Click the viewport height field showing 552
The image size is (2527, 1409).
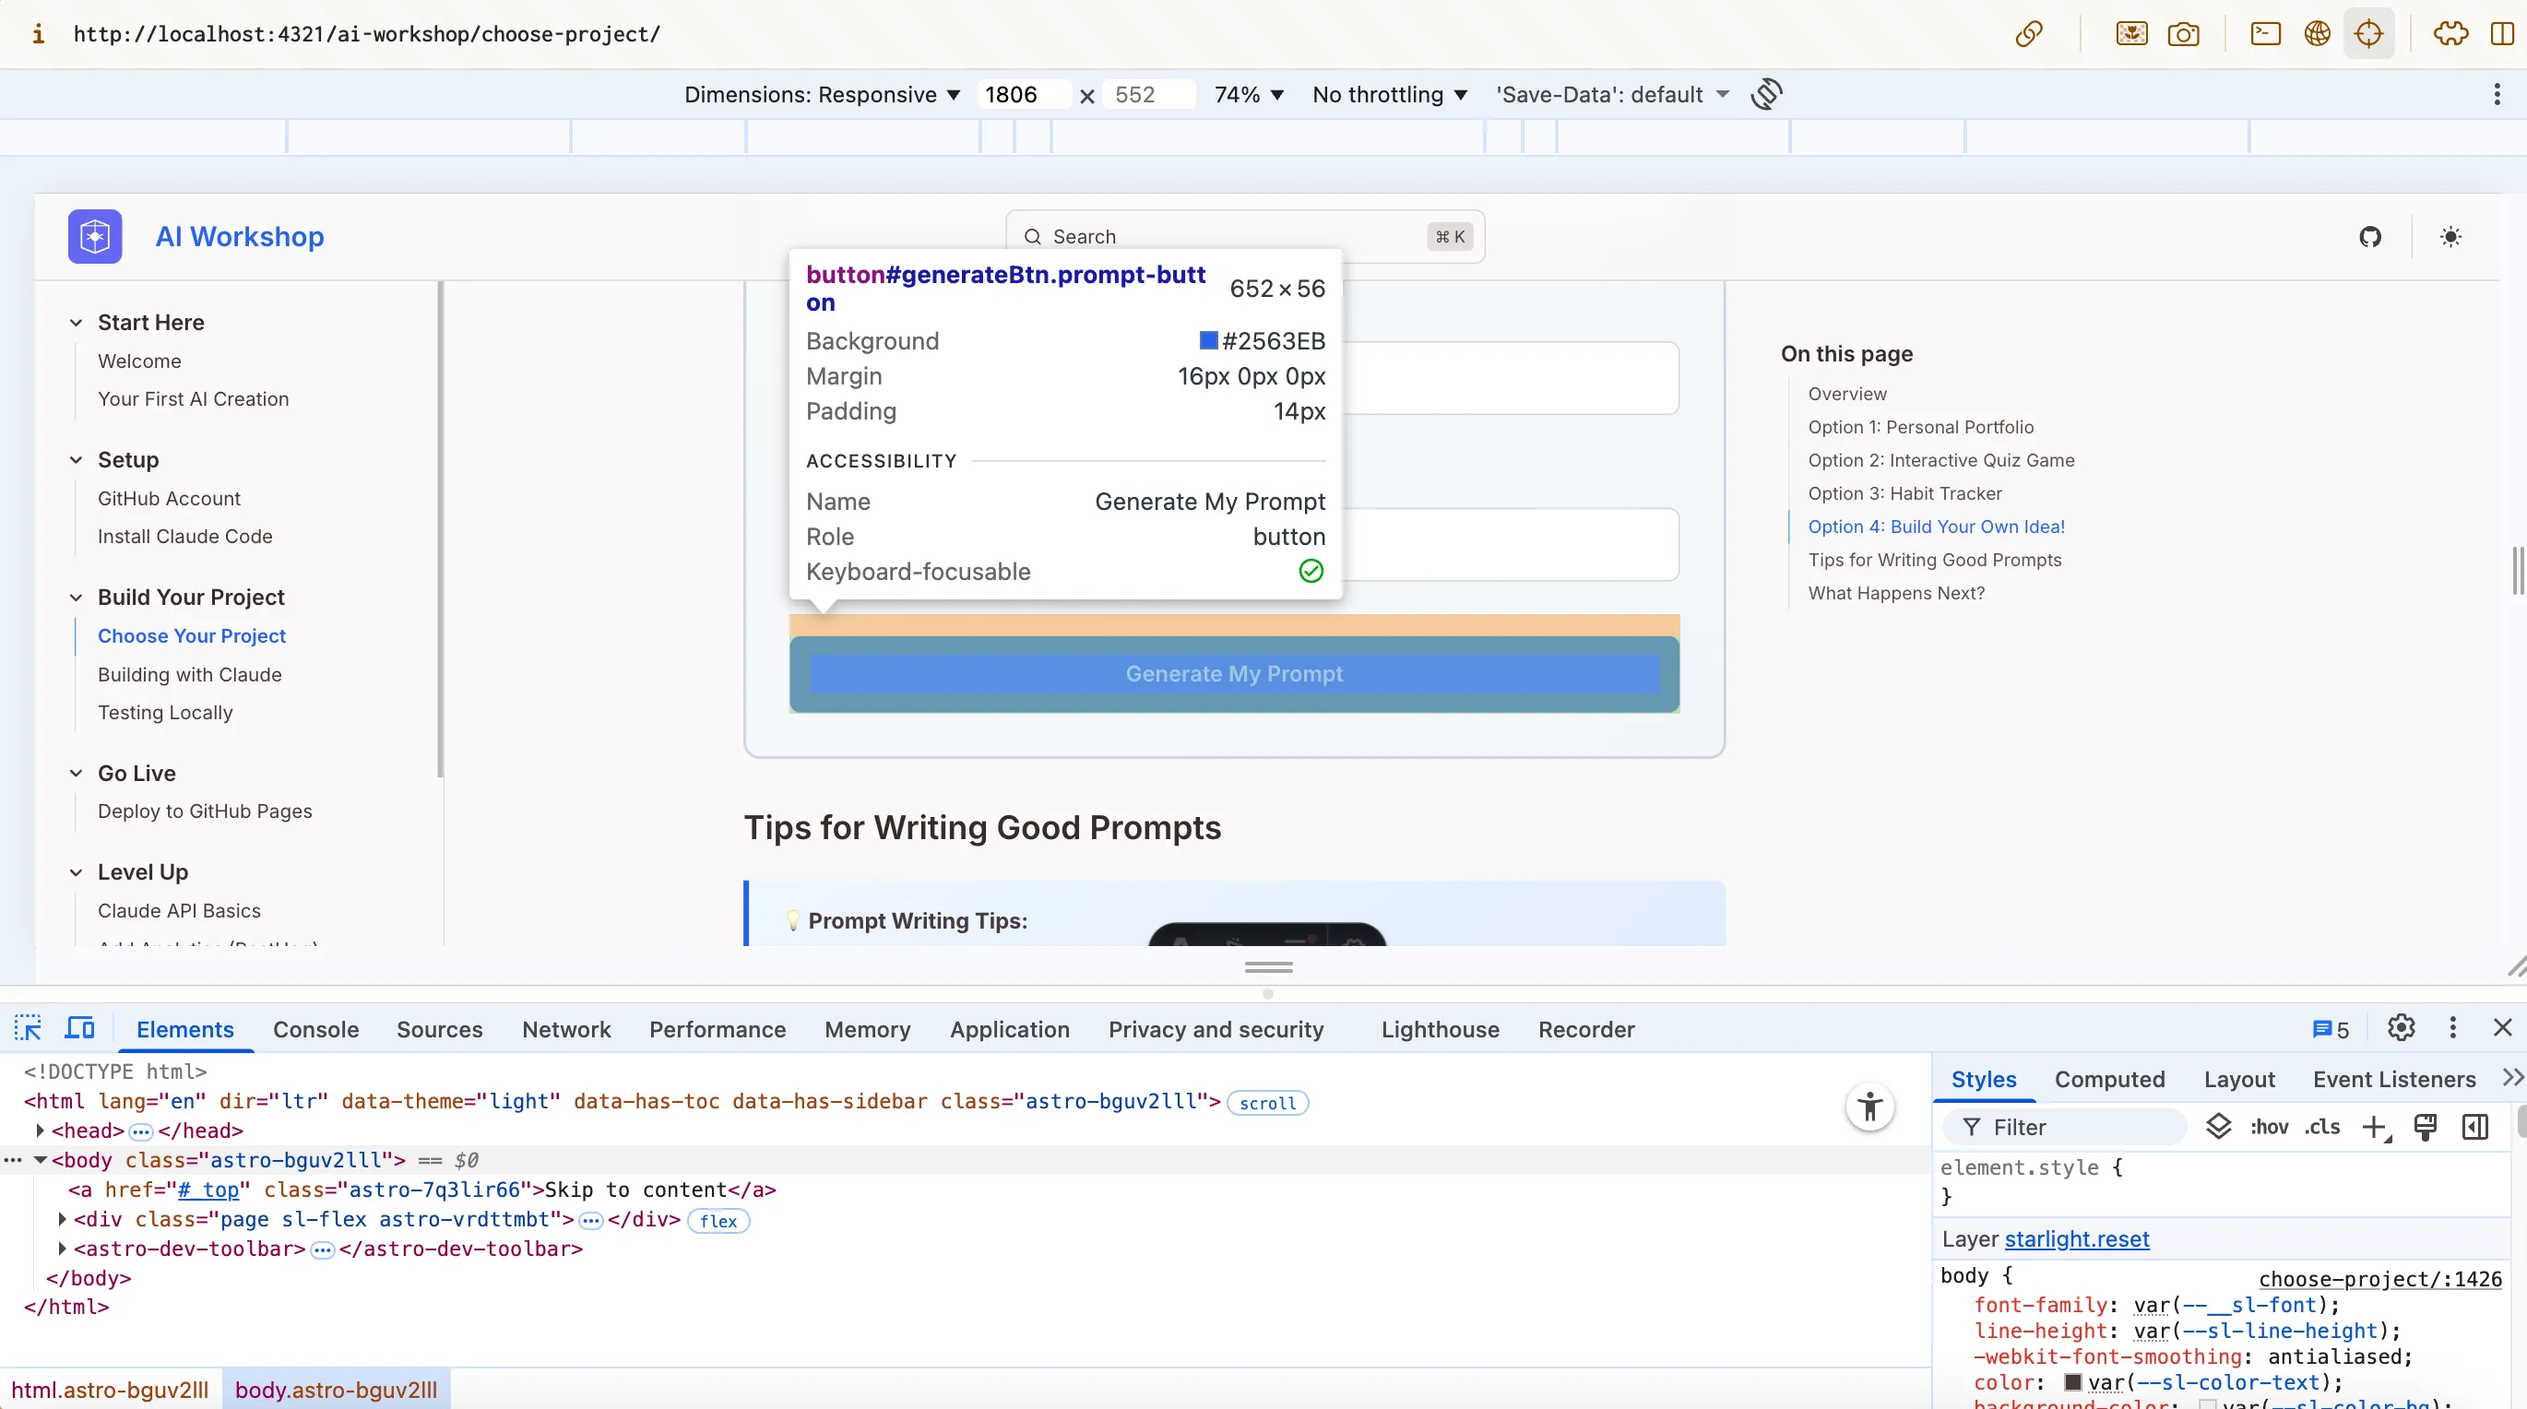[1149, 94]
